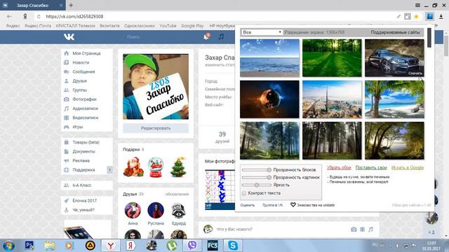Click the heart icon near Знакомства
449x252 pixels.
(293, 205)
